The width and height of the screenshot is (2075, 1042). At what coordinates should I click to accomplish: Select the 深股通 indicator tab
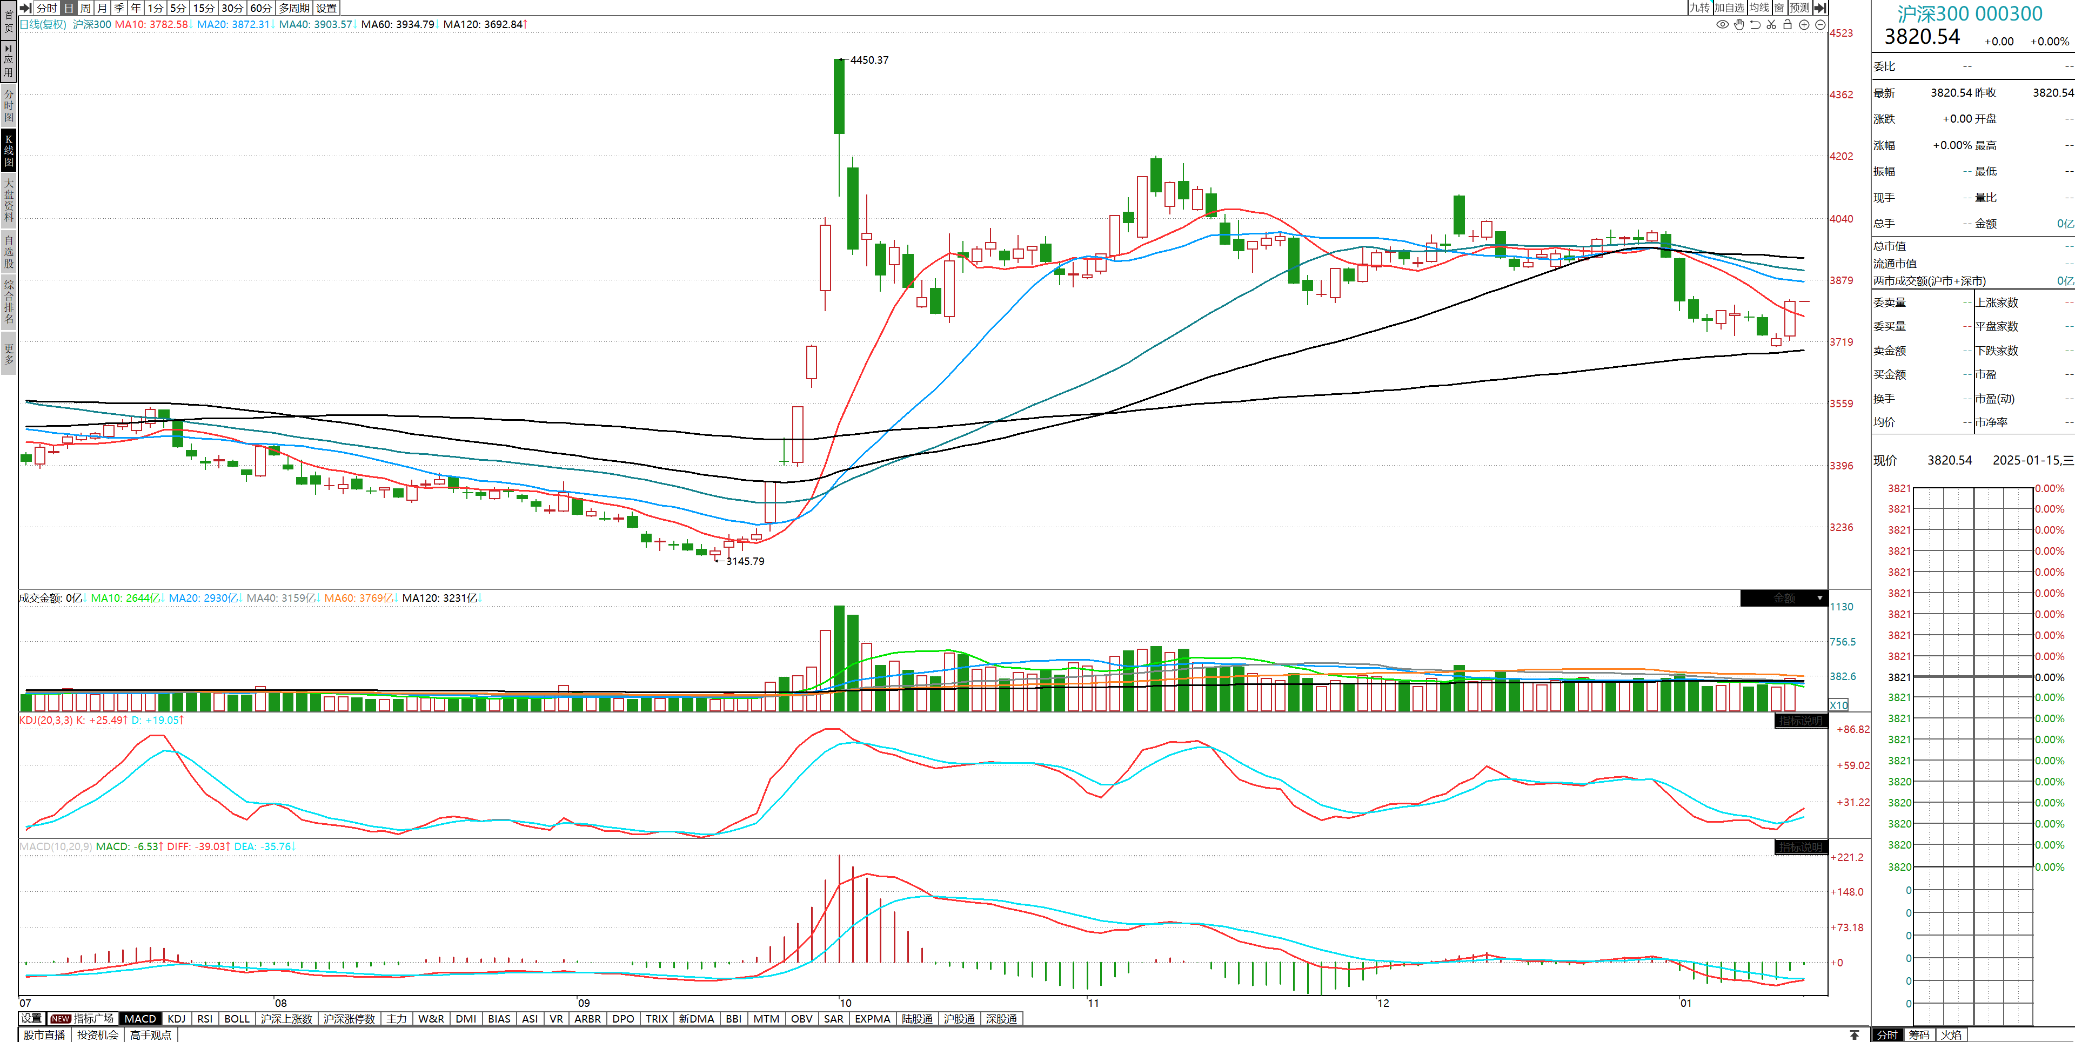click(1001, 1019)
